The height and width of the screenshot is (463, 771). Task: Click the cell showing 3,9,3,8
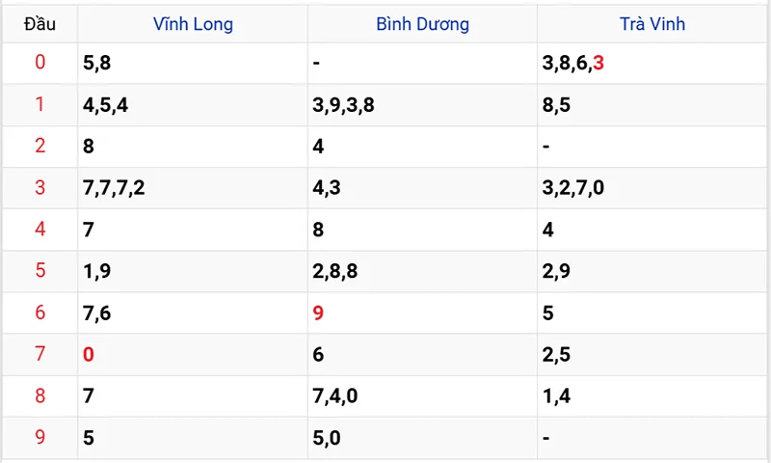(343, 105)
